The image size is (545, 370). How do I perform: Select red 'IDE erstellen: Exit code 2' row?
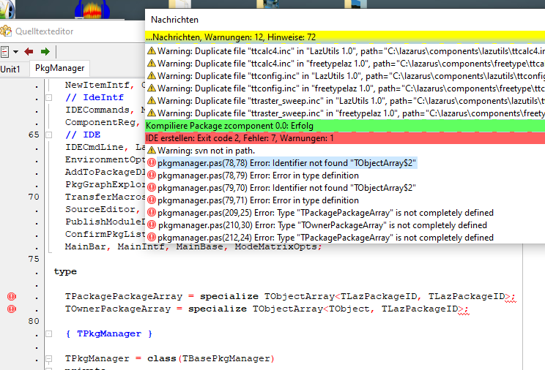tap(344, 138)
